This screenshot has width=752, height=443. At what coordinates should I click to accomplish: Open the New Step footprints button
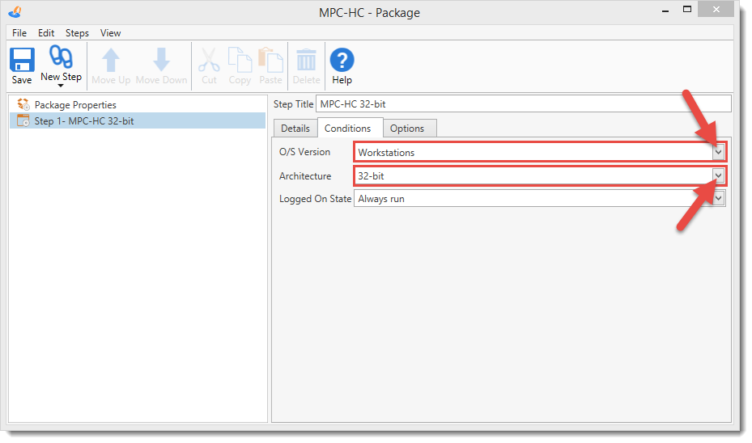point(61,57)
